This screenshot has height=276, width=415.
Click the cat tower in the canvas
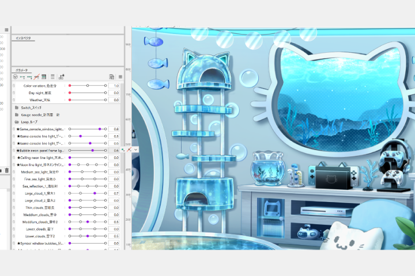coord(205,140)
